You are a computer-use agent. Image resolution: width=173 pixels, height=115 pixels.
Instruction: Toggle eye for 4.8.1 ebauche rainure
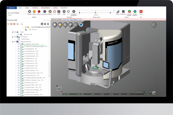(18, 92)
